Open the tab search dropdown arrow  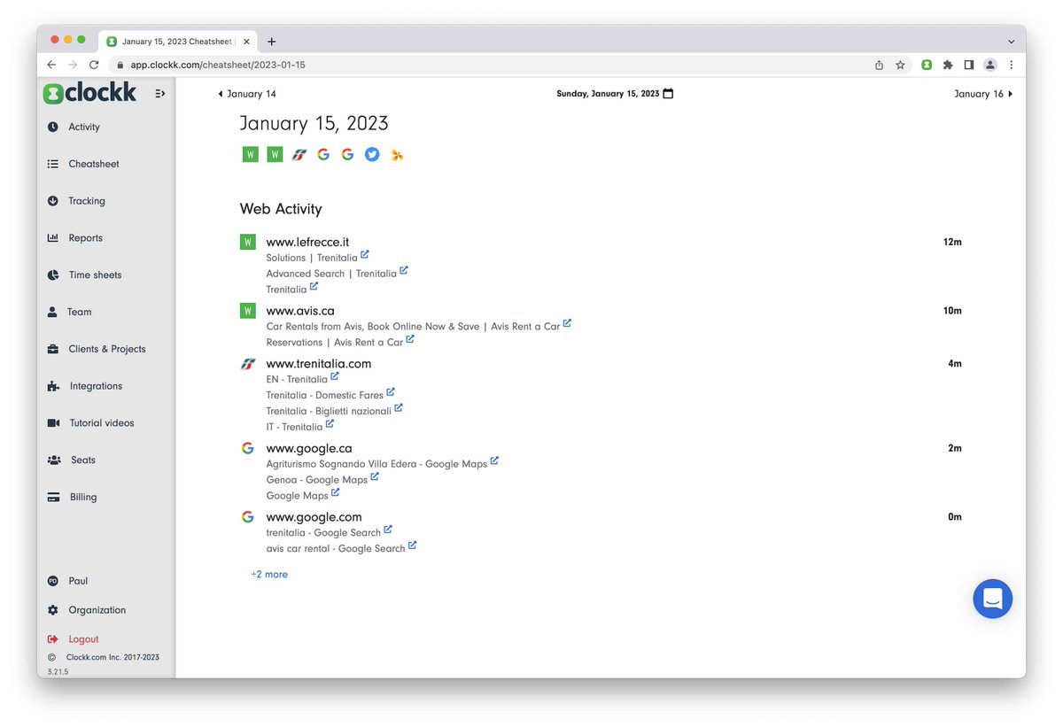click(x=1011, y=42)
